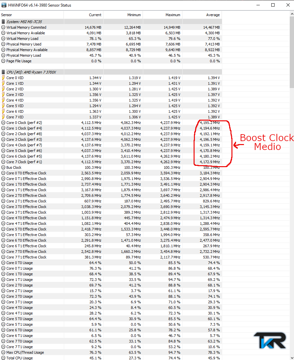
Task: Collapse the CPU [#0]: AMD Ryzen 7 3700X group
Action: [x=31, y=72]
